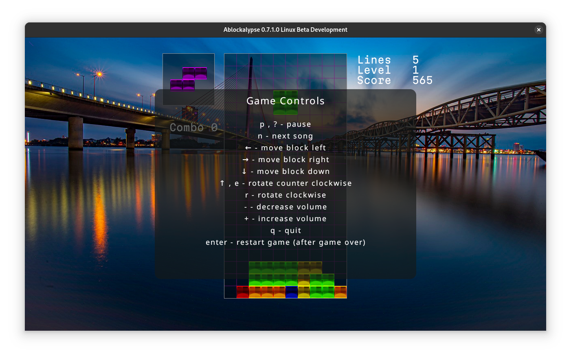The image size is (571, 358).
Task: Click the "Level" label
Action: [374, 70]
